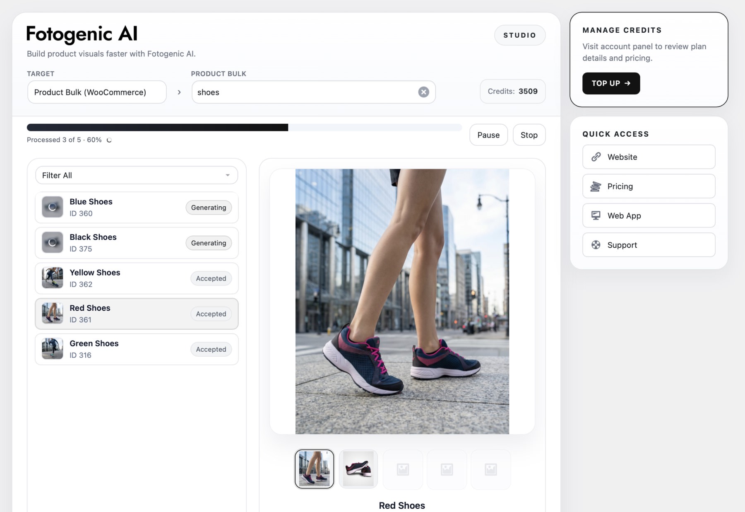Screen dimensions: 745x512
Task: Click the 'ID 316' text
Action: [x=80, y=355]
